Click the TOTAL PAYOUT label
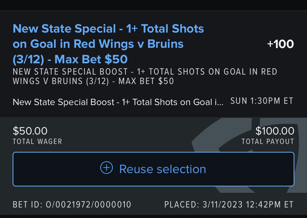The image size is (307, 218). (268, 142)
